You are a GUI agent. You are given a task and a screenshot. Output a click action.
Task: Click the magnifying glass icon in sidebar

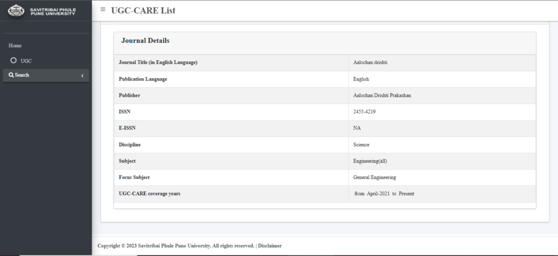click(11, 75)
